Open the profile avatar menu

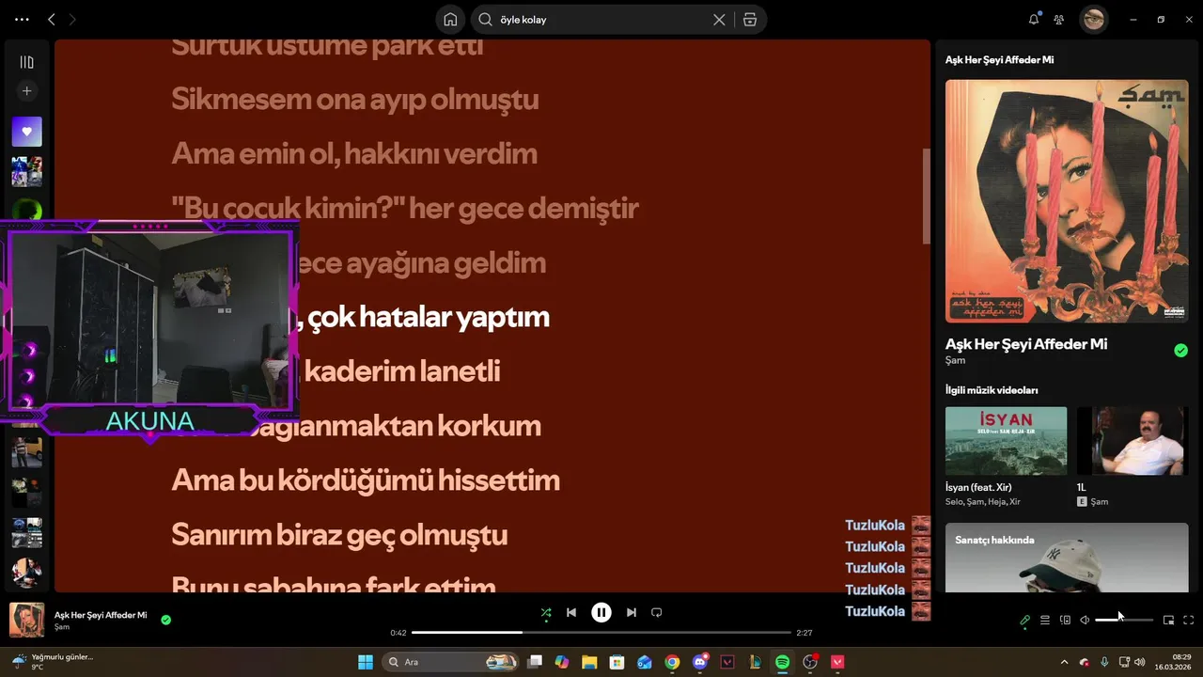coord(1093,19)
